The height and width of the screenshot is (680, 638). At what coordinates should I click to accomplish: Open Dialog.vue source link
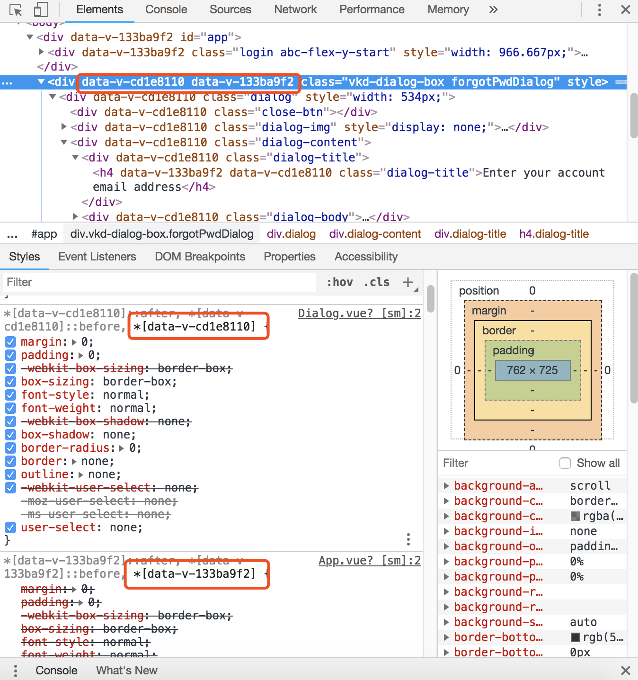click(359, 313)
